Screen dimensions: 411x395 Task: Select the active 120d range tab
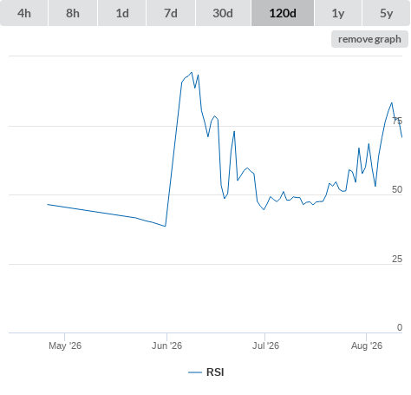pos(283,13)
